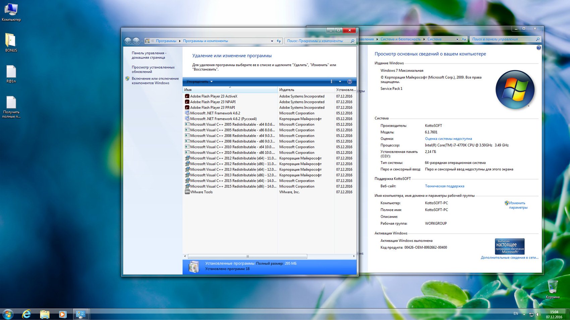Open address history dropdown in System window
The height and width of the screenshot is (320, 570).
(x=457, y=39)
